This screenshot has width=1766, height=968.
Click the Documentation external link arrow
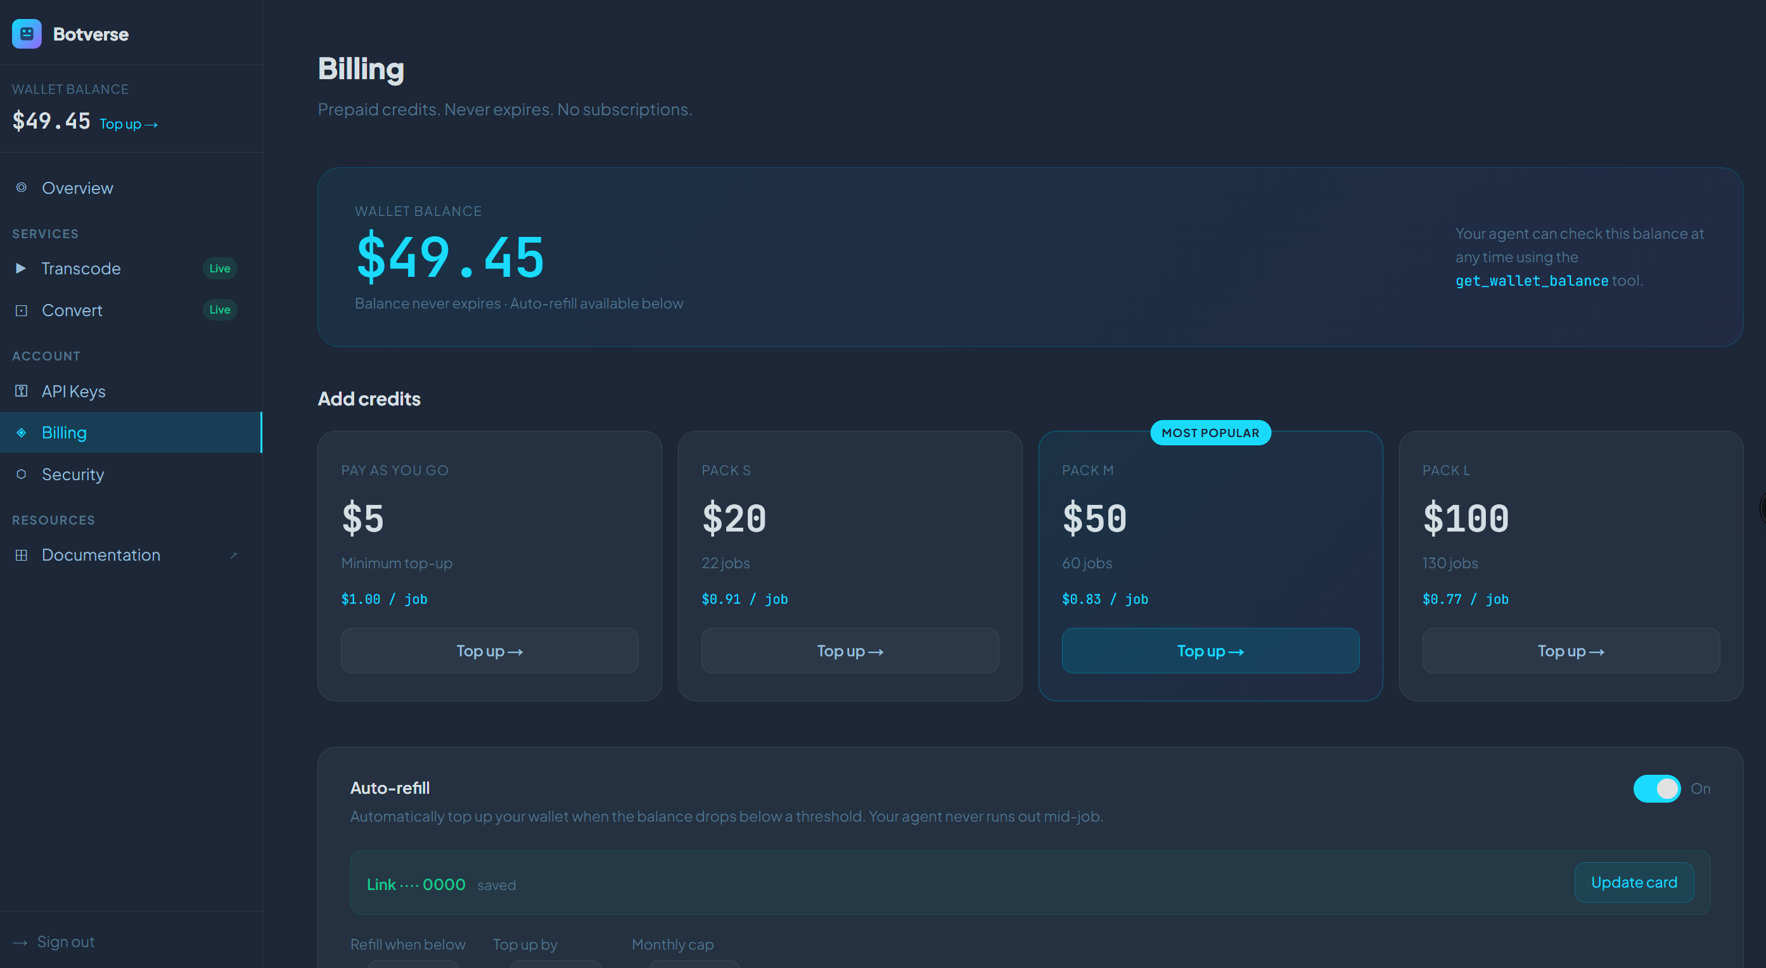pos(234,556)
